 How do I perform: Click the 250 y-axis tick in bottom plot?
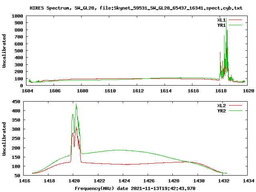pos(16,139)
